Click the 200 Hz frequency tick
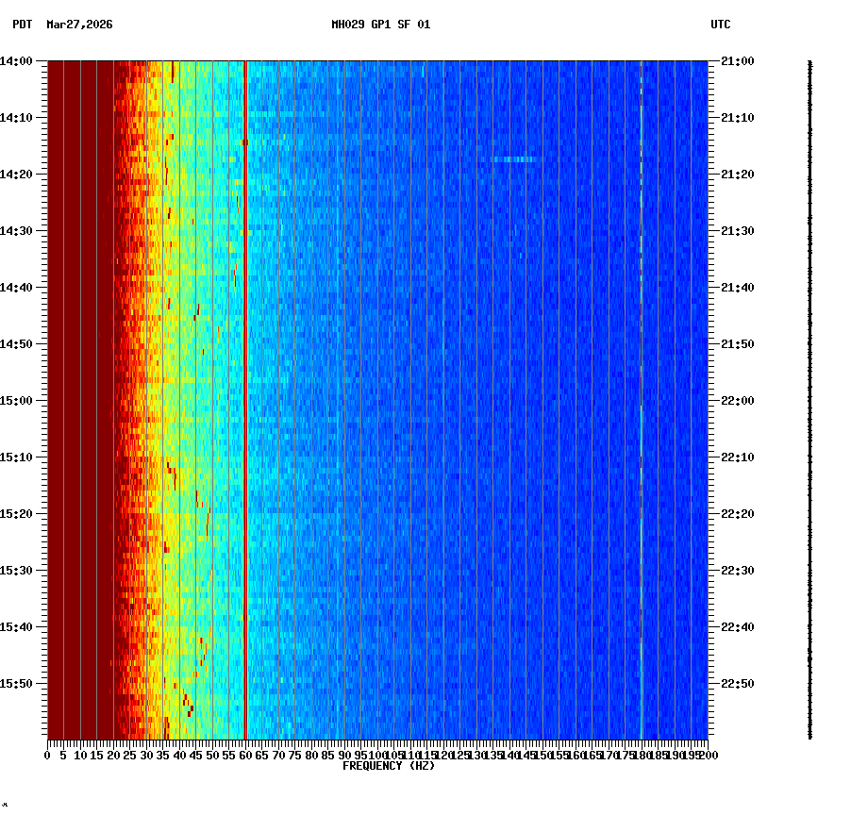Image resolution: width=851 pixels, height=815 pixels. point(707,755)
